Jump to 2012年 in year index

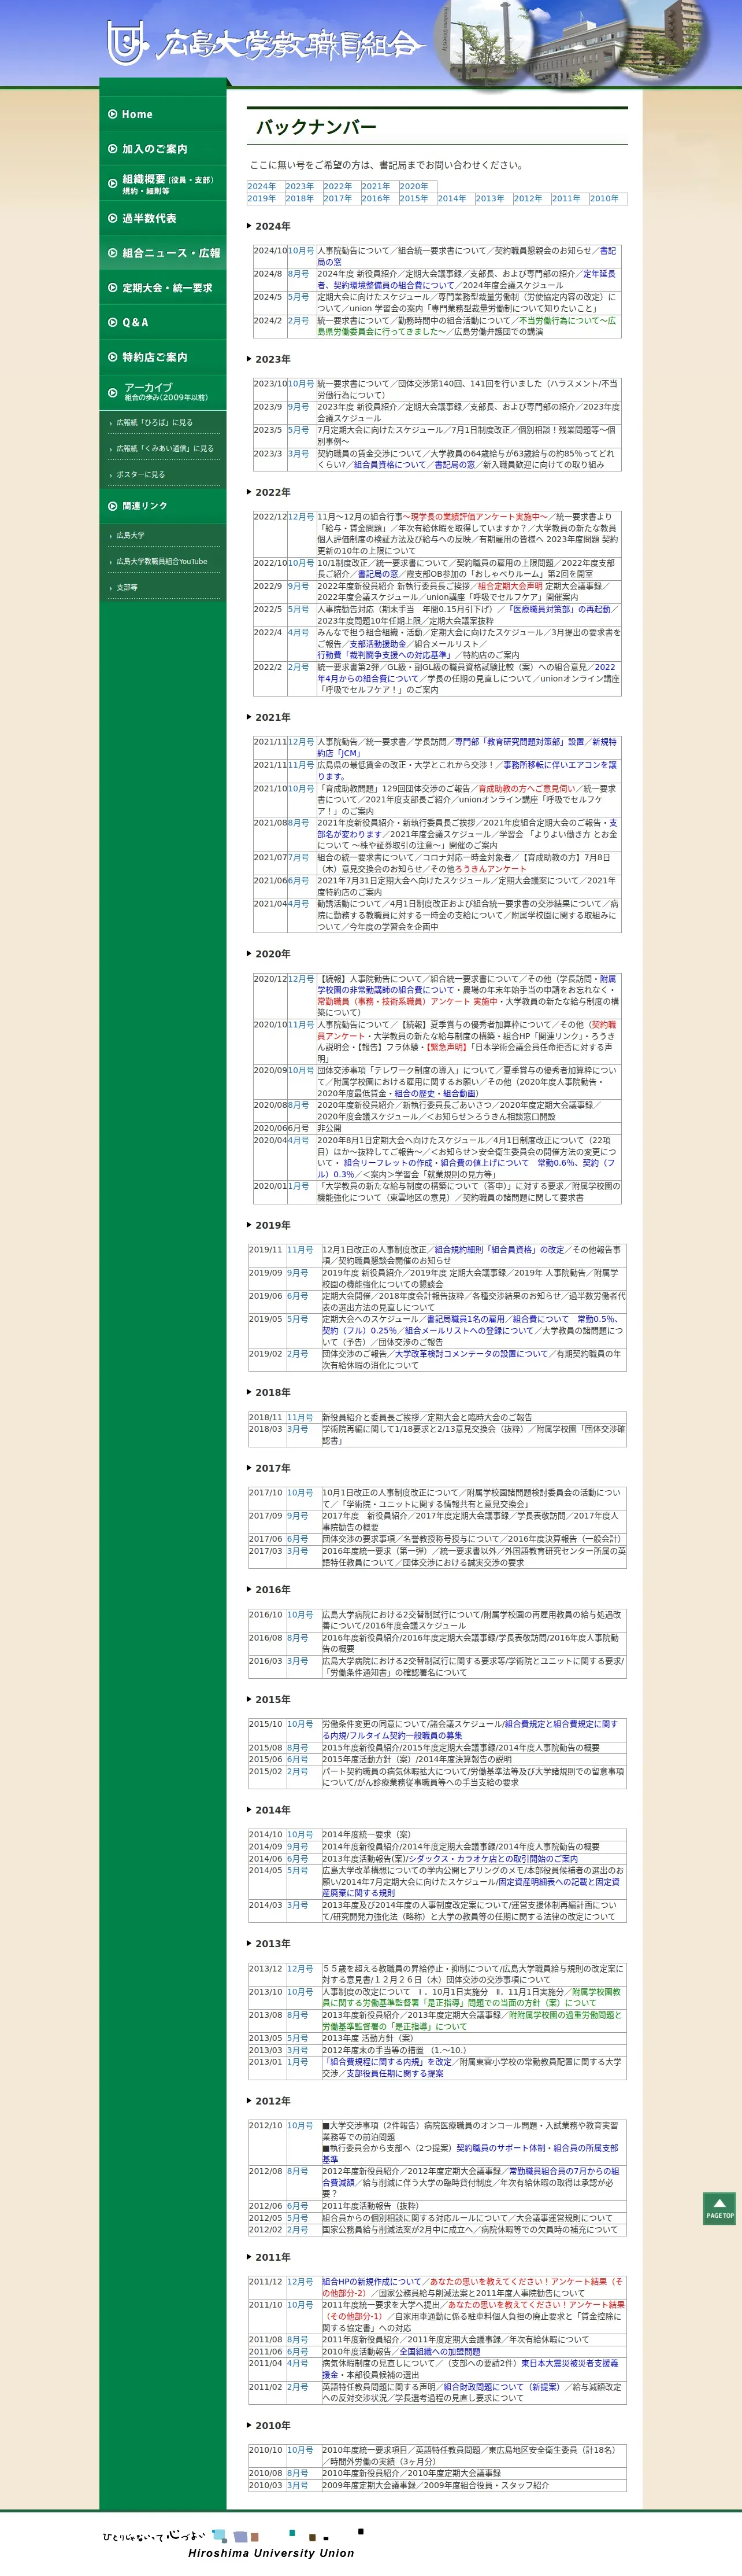pos(527,198)
